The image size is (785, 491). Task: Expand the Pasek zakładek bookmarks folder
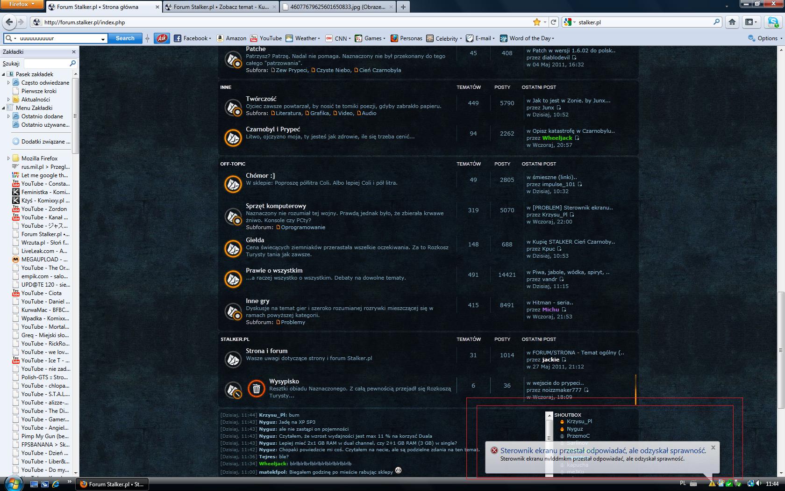pyautogui.click(x=3, y=74)
